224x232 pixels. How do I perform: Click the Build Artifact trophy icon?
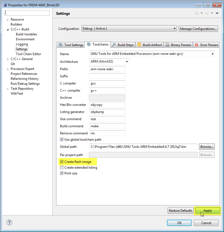point(139,44)
